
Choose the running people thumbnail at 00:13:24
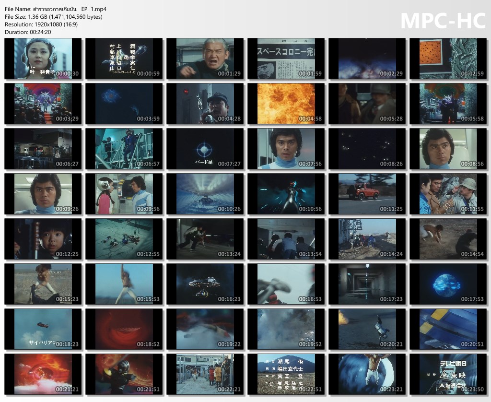[205, 239]
